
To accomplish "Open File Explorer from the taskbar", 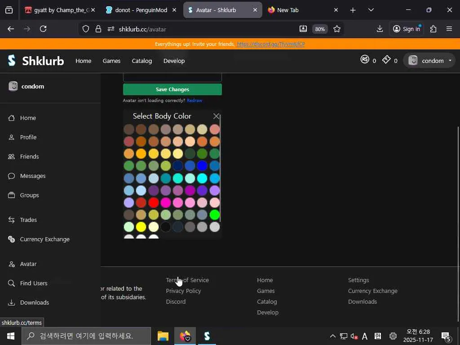I will tap(163, 336).
